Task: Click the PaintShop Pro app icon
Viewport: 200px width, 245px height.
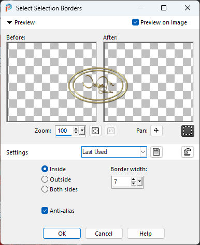Action: [x=9, y=8]
